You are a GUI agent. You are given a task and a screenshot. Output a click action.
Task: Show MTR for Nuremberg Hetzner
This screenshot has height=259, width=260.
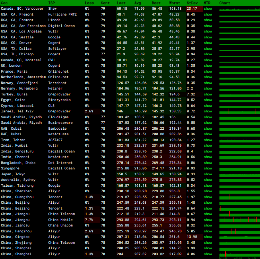[x=208, y=89]
